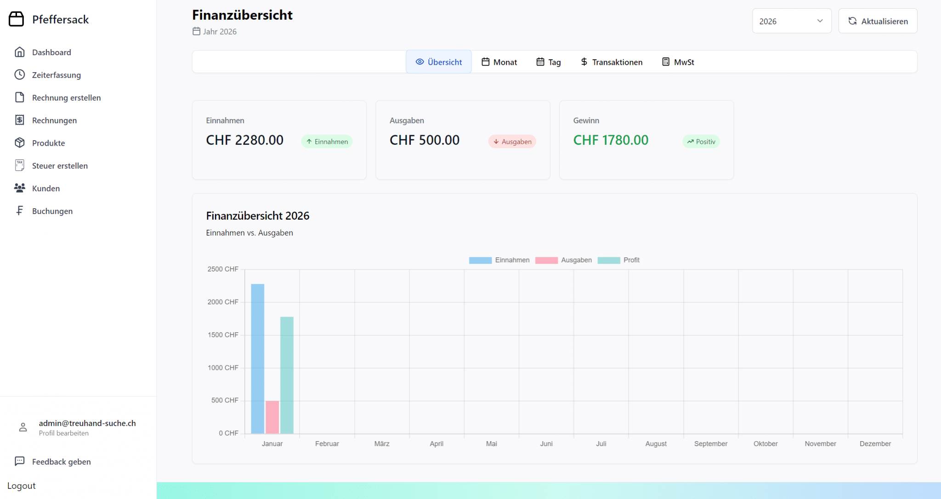Click the Steuer erstellen tax icon
941x499 pixels.
click(19, 165)
